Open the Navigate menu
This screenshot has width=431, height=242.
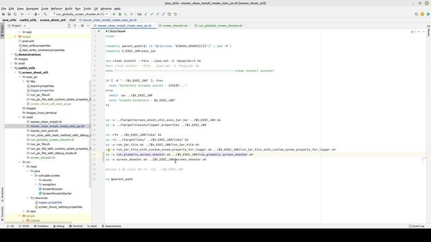(x=32, y=9)
